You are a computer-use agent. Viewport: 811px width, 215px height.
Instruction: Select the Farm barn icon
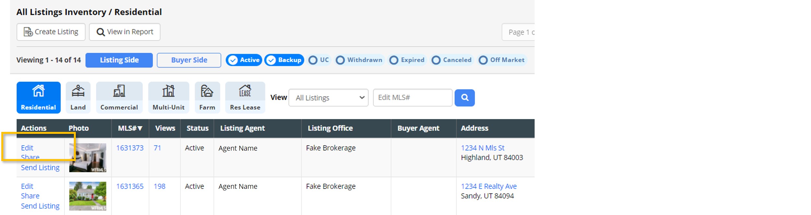click(207, 91)
